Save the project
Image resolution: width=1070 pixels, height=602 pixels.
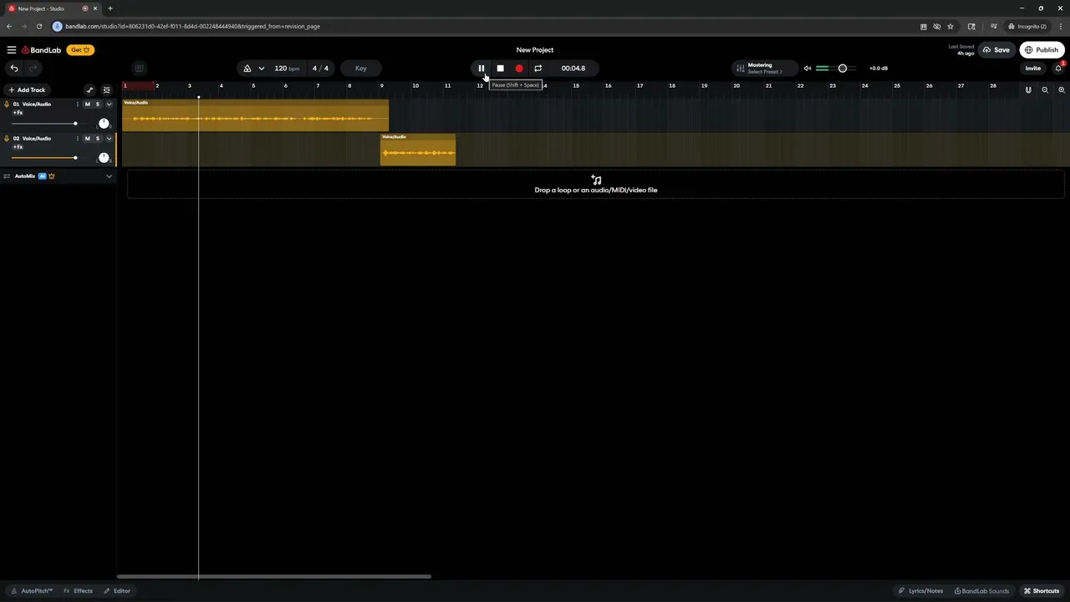(996, 50)
